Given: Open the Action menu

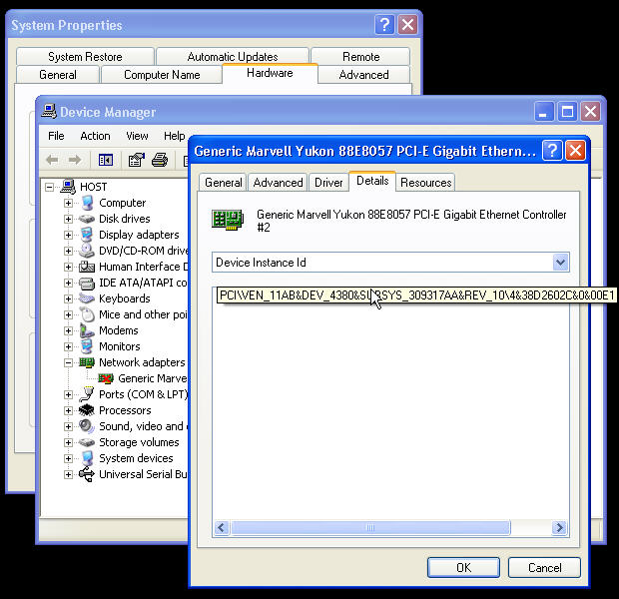Looking at the screenshot, I should coord(95,136).
